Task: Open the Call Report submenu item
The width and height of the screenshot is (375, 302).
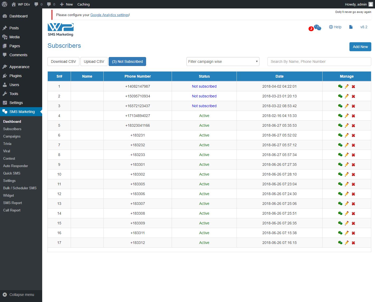Action: click(12, 210)
